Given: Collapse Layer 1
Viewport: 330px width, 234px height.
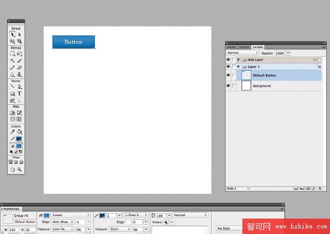Looking at the screenshot, I should [239, 67].
